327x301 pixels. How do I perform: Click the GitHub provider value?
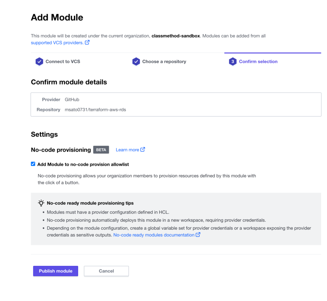pyautogui.click(x=72, y=99)
